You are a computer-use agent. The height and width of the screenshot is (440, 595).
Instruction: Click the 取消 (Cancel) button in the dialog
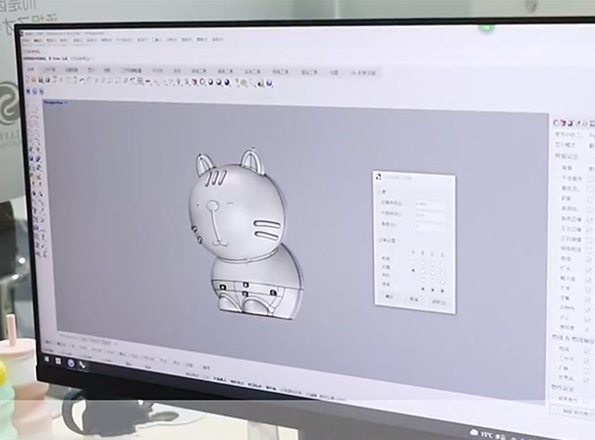tap(413, 300)
